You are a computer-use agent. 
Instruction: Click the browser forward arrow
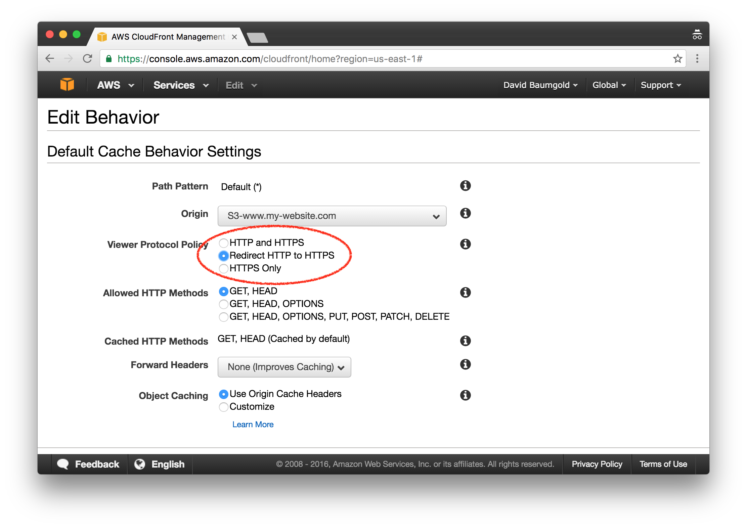coord(69,59)
